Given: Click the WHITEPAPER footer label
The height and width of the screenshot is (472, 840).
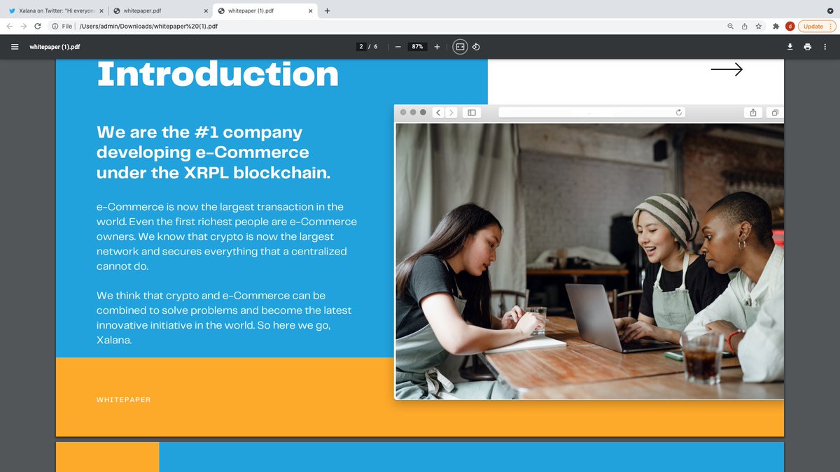Looking at the screenshot, I should tap(123, 400).
